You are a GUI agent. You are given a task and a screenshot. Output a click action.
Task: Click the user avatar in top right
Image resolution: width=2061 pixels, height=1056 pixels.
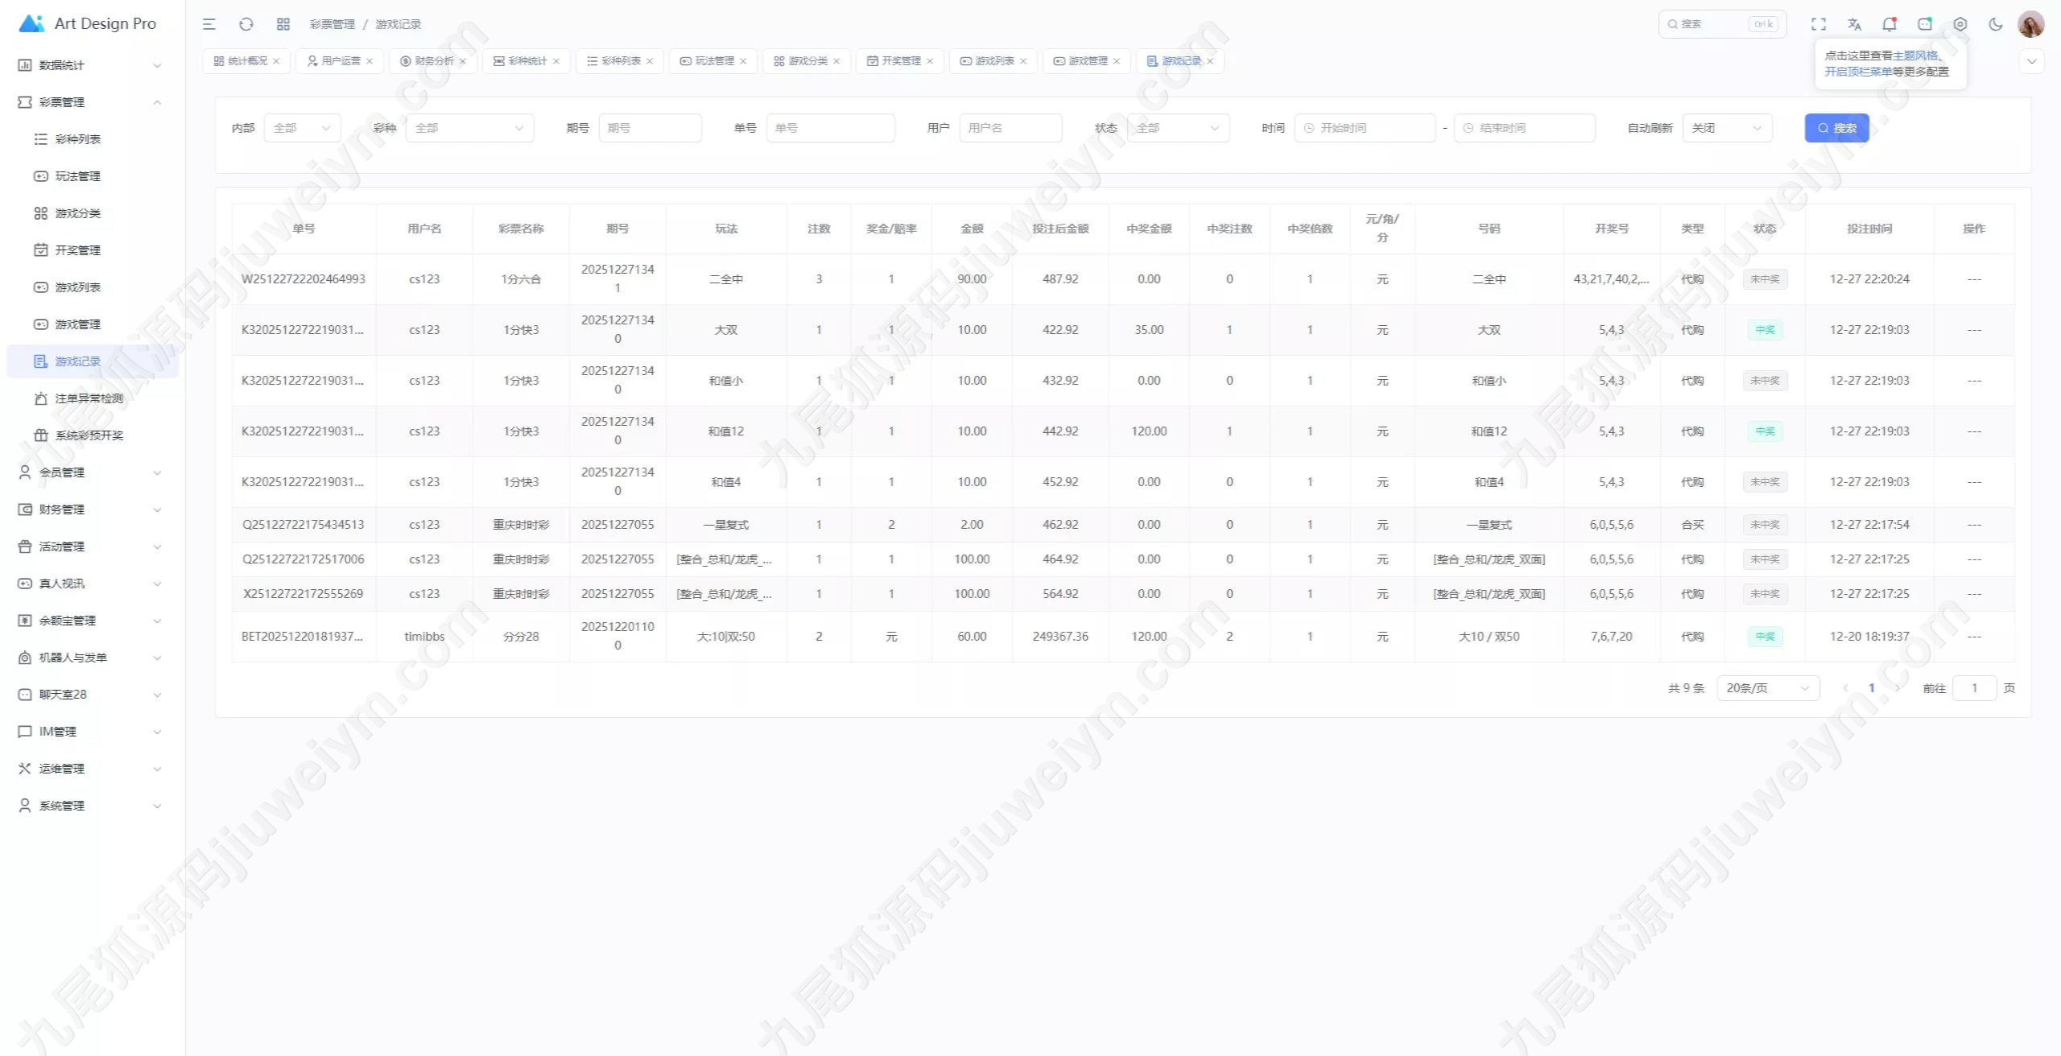click(x=2030, y=24)
